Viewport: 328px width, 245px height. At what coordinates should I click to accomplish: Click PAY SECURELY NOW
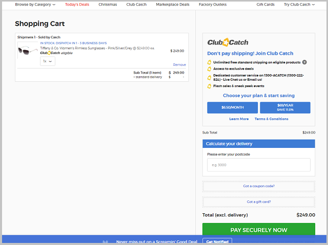pos(259,230)
